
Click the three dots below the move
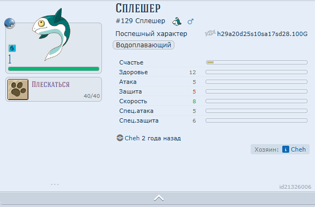pos(55,184)
